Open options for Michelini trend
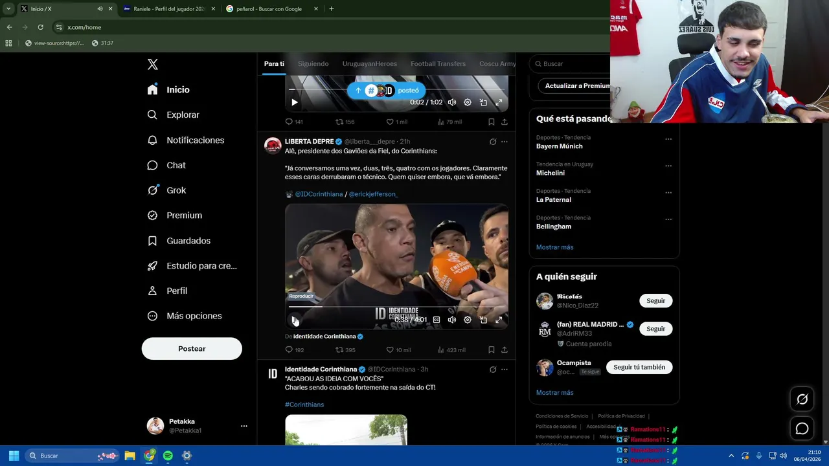 [668, 166]
